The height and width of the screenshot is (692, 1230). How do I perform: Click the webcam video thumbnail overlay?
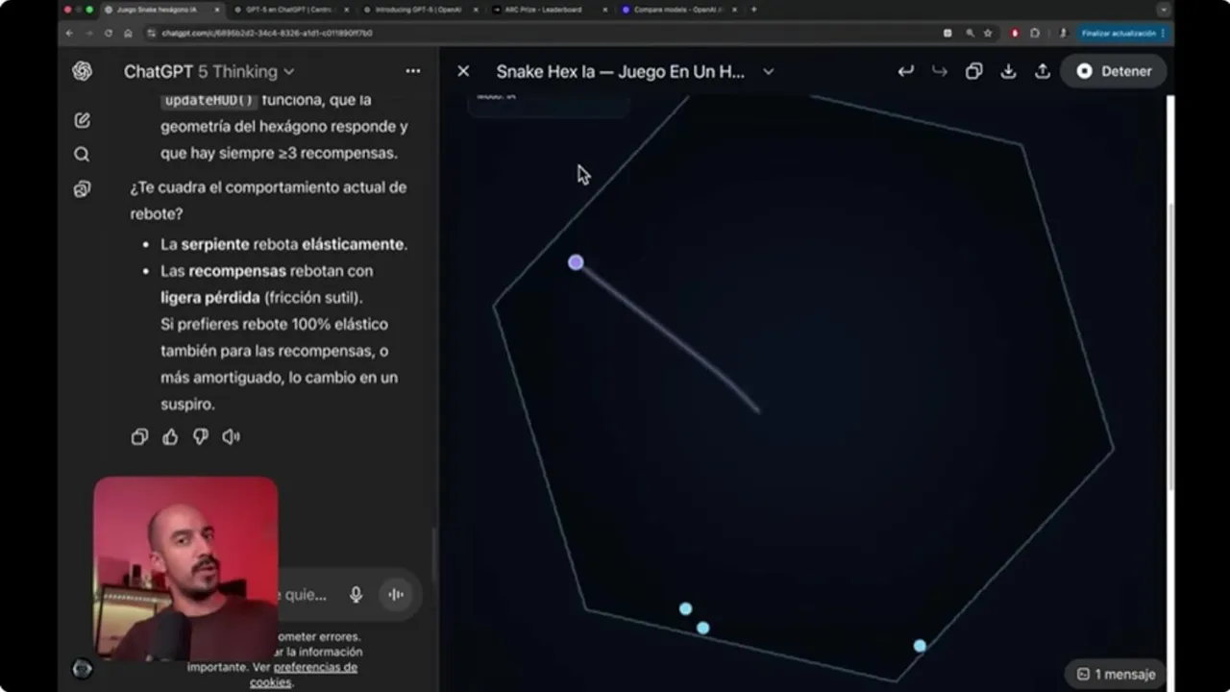click(x=185, y=568)
